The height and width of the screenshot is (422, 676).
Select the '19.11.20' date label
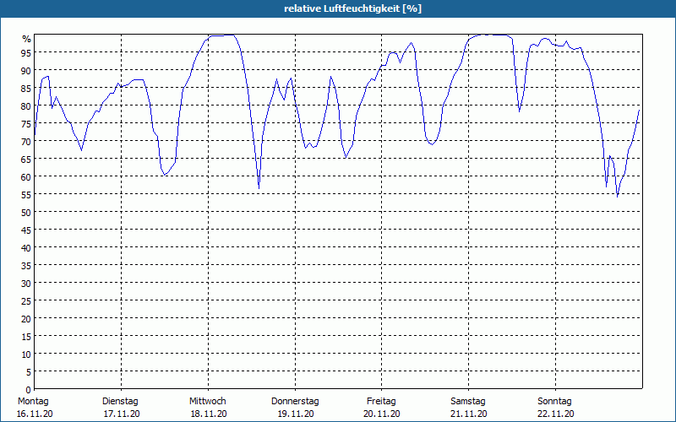click(x=296, y=414)
